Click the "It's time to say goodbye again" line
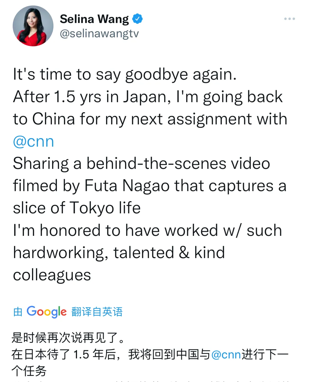This screenshot has width=309, height=382. tap(125, 74)
